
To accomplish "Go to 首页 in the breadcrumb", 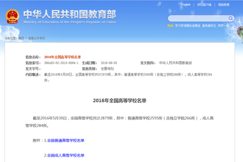I will pos(21,38).
